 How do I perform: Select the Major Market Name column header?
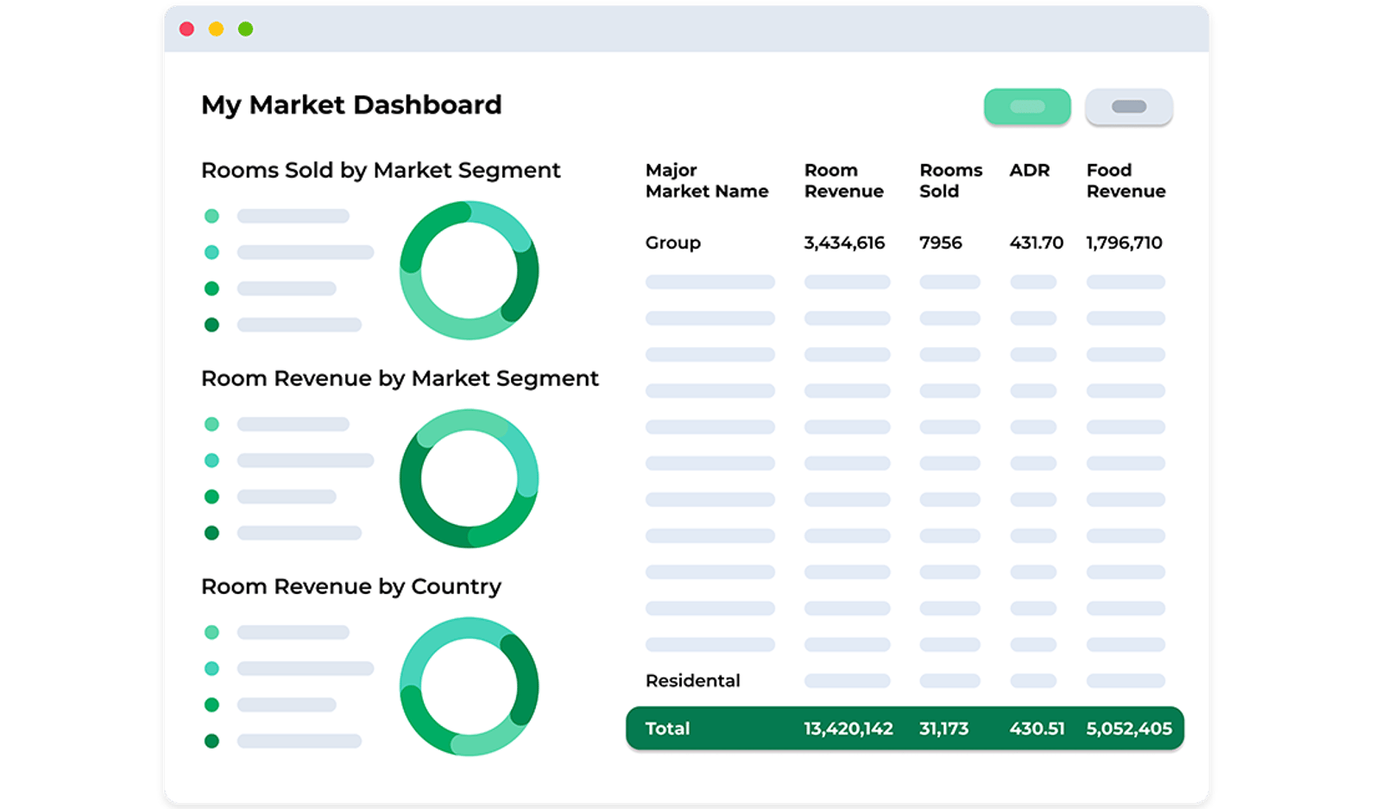[707, 180]
